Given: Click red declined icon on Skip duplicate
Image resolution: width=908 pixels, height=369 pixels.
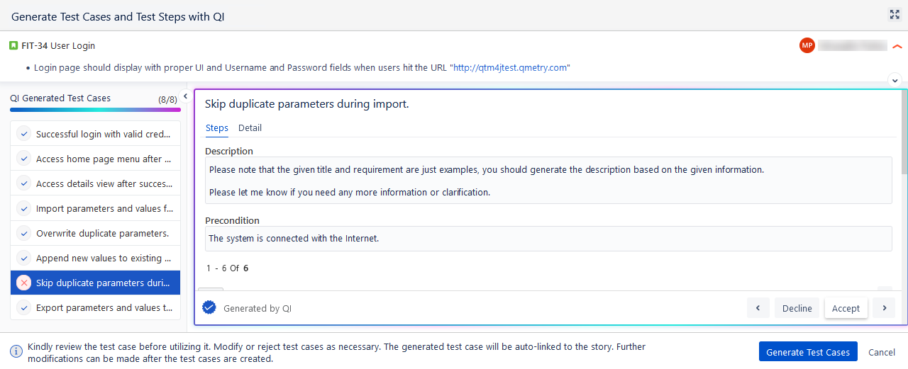Looking at the screenshot, I should (x=24, y=283).
